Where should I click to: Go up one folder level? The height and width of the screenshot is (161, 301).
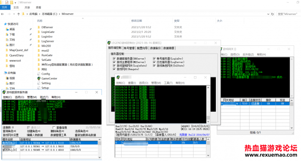click(18, 14)
